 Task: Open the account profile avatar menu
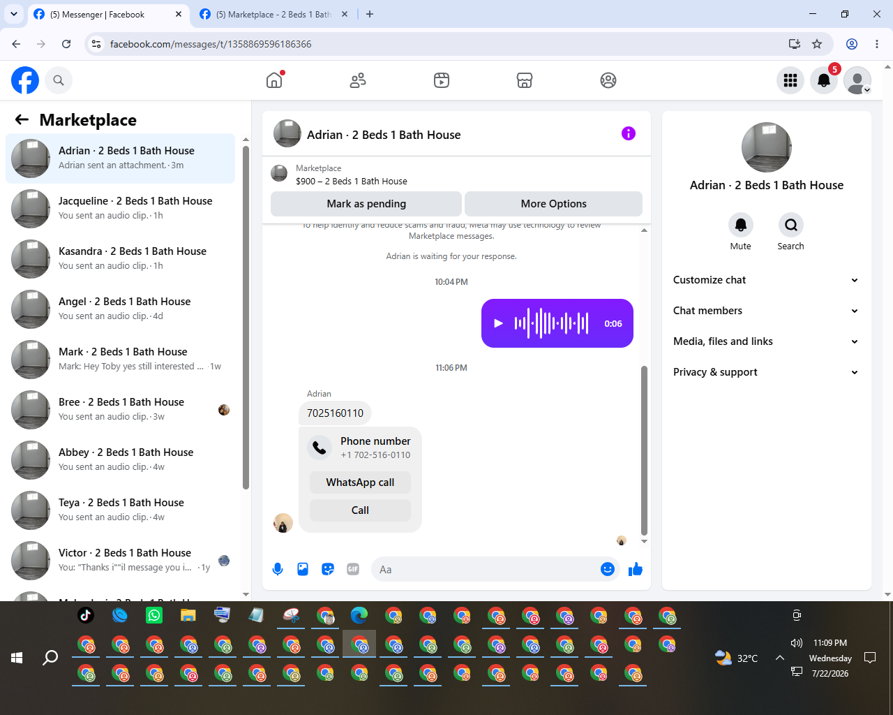[857, 80]
